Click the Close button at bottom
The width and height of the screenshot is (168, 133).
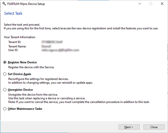click(154, 127)
